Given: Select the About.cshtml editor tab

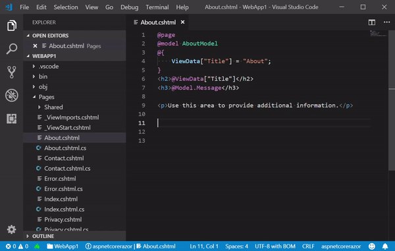Looking at the screenshot, I should (x=158, y=22).
